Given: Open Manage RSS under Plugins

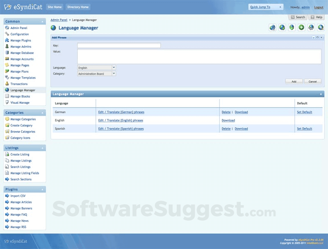Looking at the screenshot, I should (x=19, y=226).
